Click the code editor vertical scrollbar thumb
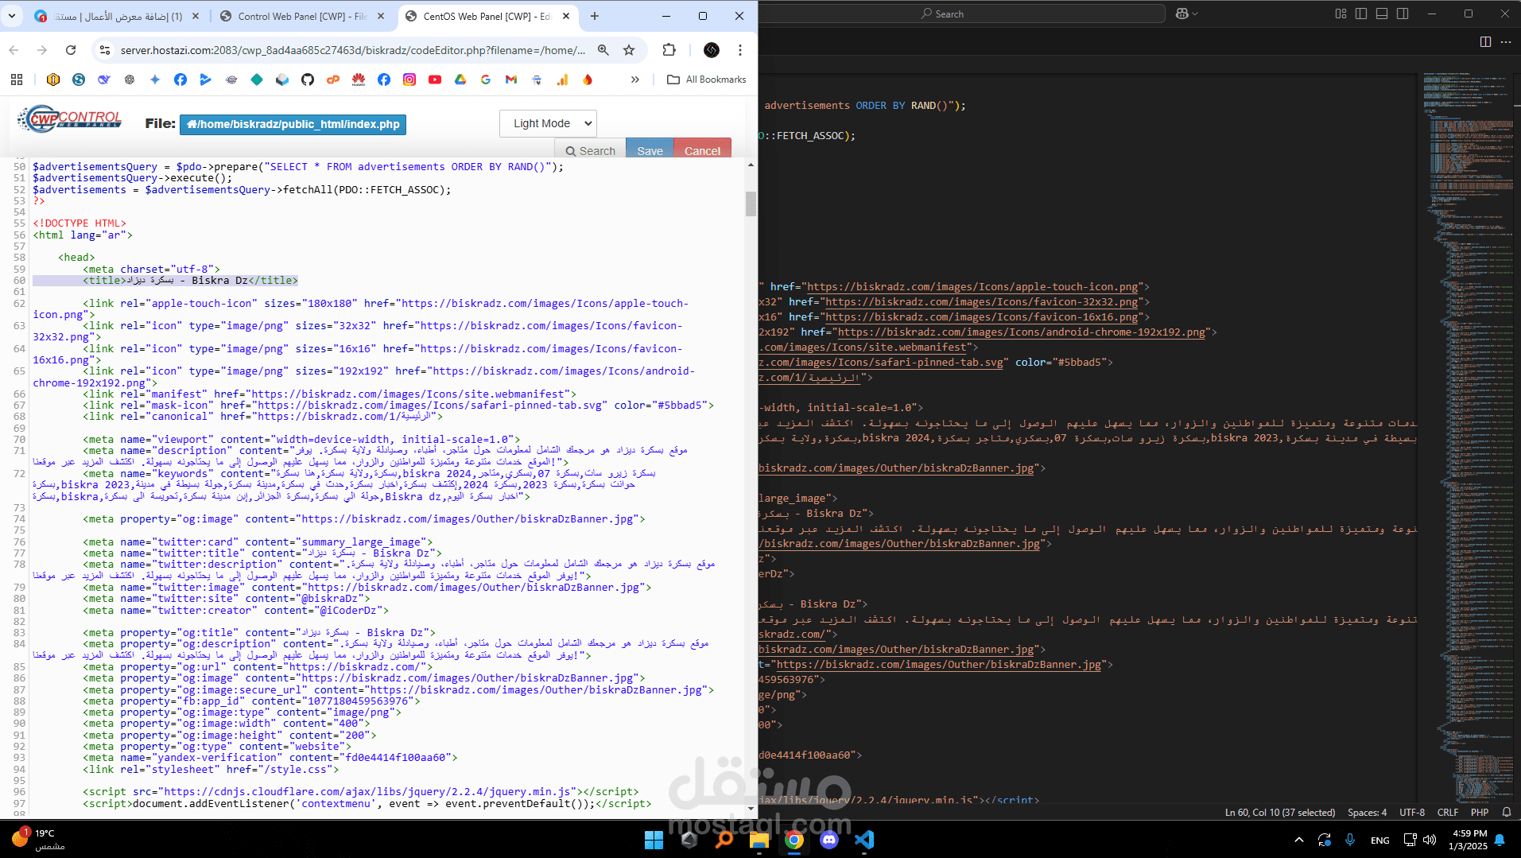 pos(751,204)
